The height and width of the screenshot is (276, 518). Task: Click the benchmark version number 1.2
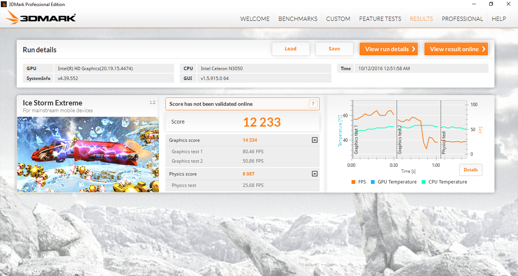[152, 102]
